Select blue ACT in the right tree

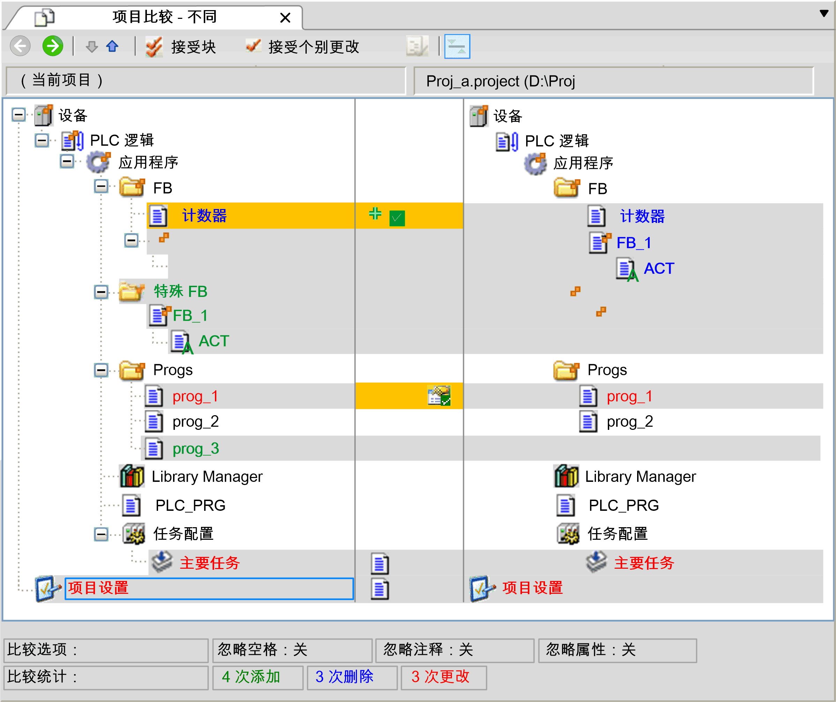[x=659, y=268]
